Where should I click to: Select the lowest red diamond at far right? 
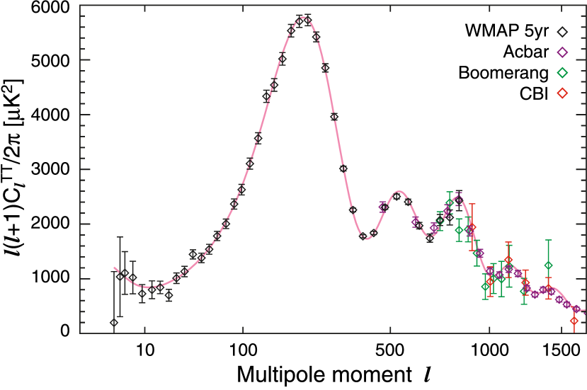point(574,321)
